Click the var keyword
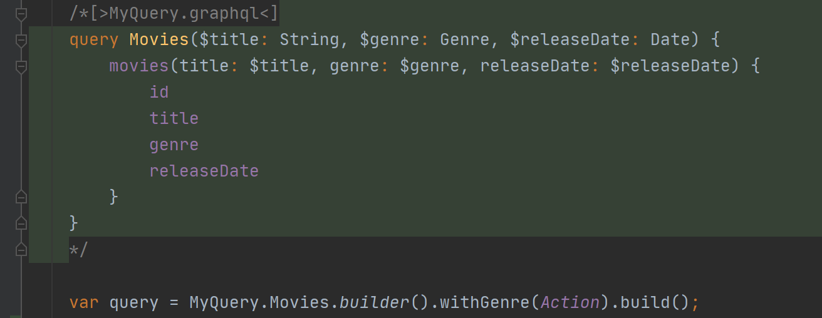 84,303
